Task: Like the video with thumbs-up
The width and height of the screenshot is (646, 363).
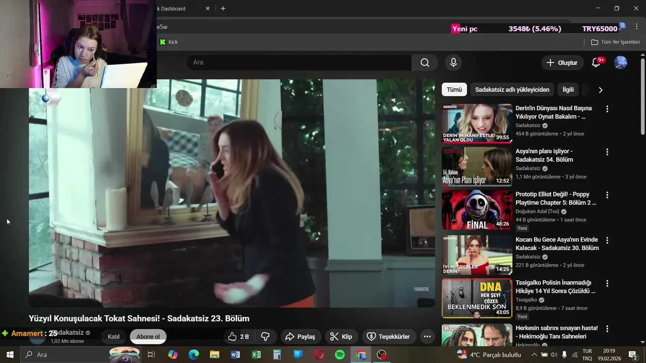Action: pos(238,336)
